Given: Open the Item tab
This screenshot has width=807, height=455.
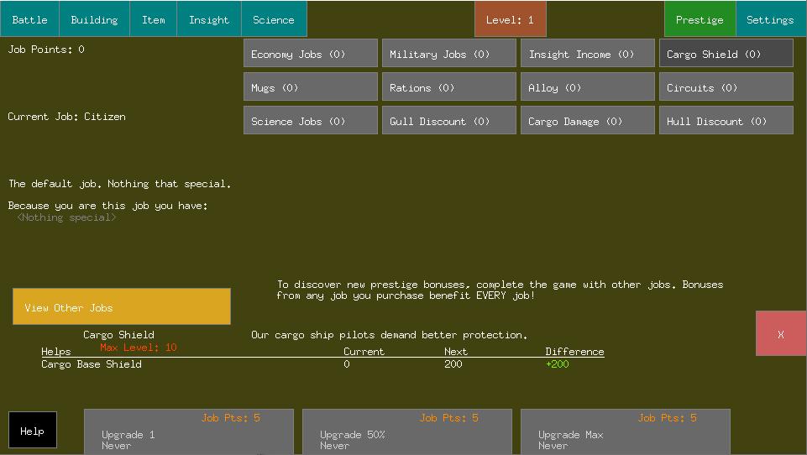Looking at the screenshot, I should click(x=154, y=19).
